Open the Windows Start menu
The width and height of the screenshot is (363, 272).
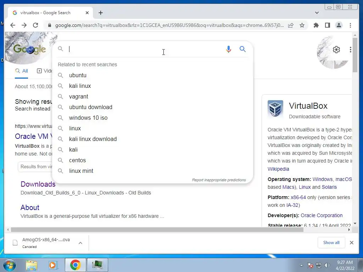[x=10, y=265]
